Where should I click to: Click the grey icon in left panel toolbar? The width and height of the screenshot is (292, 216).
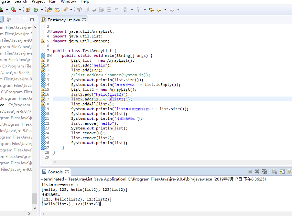9,19
